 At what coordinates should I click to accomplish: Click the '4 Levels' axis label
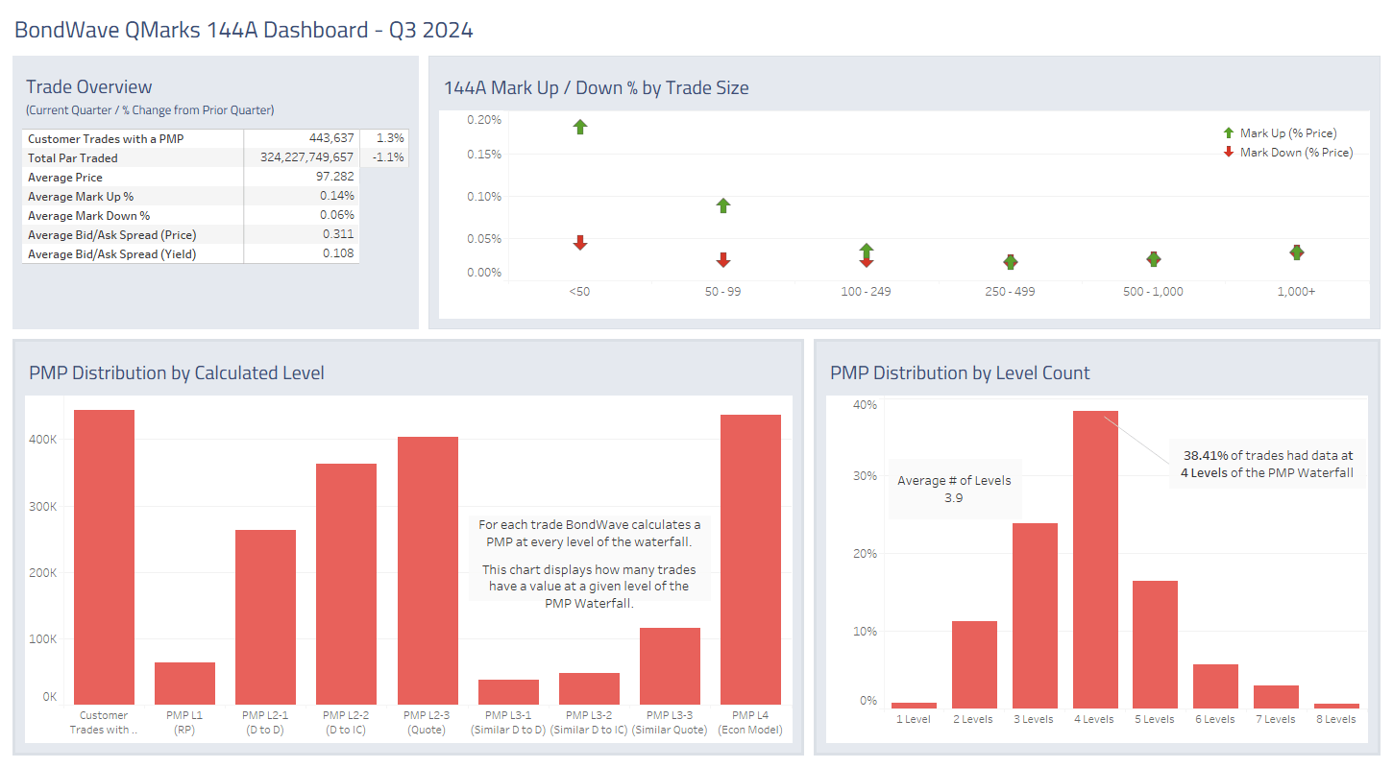point(1094,719)
